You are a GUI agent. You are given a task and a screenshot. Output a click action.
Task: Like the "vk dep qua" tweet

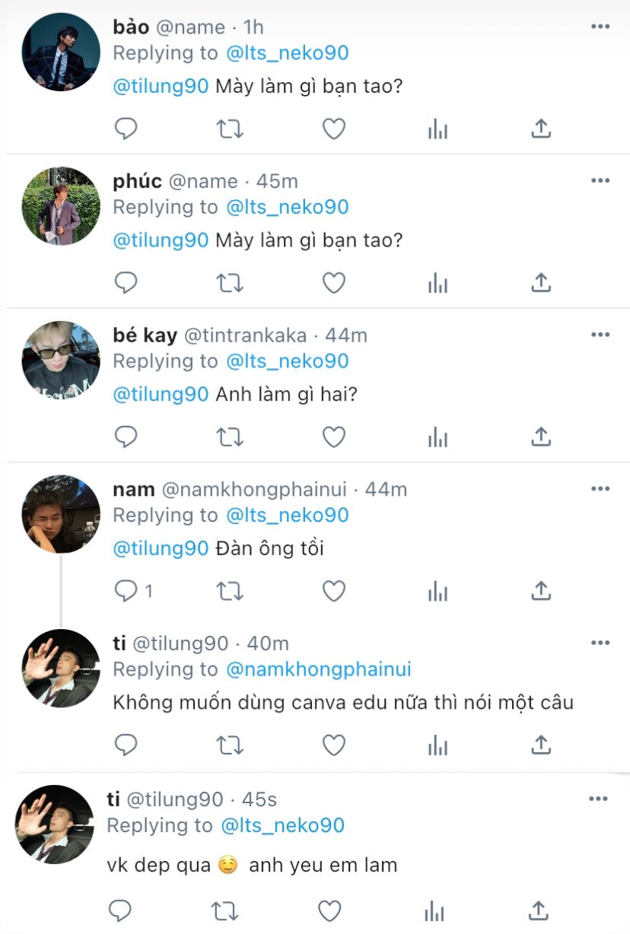pyautogui.click(x=329, y=910)
